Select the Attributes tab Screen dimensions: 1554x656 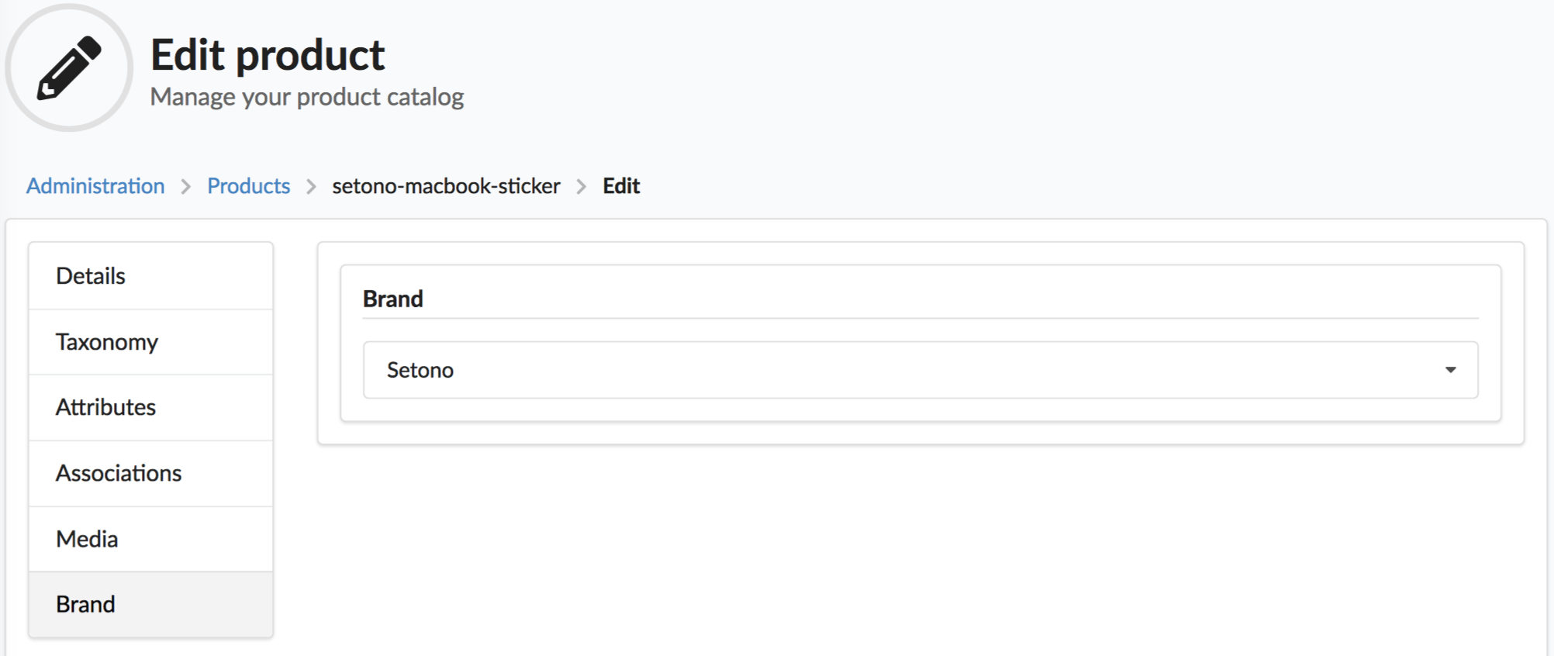[x=150, y=408]
